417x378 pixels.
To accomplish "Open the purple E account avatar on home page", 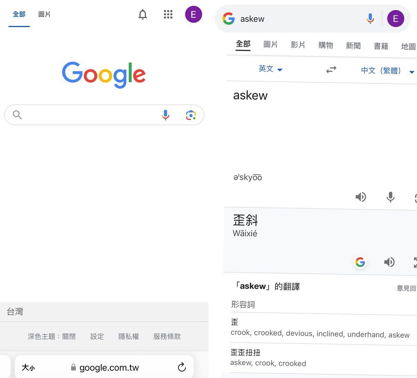I will point(194,15).
